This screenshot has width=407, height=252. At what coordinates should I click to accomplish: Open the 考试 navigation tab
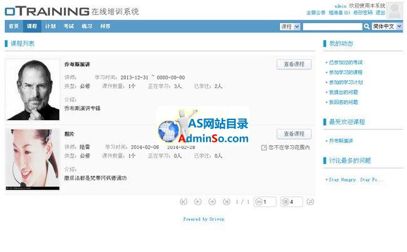pyautogui.click(x=69, y=26)
